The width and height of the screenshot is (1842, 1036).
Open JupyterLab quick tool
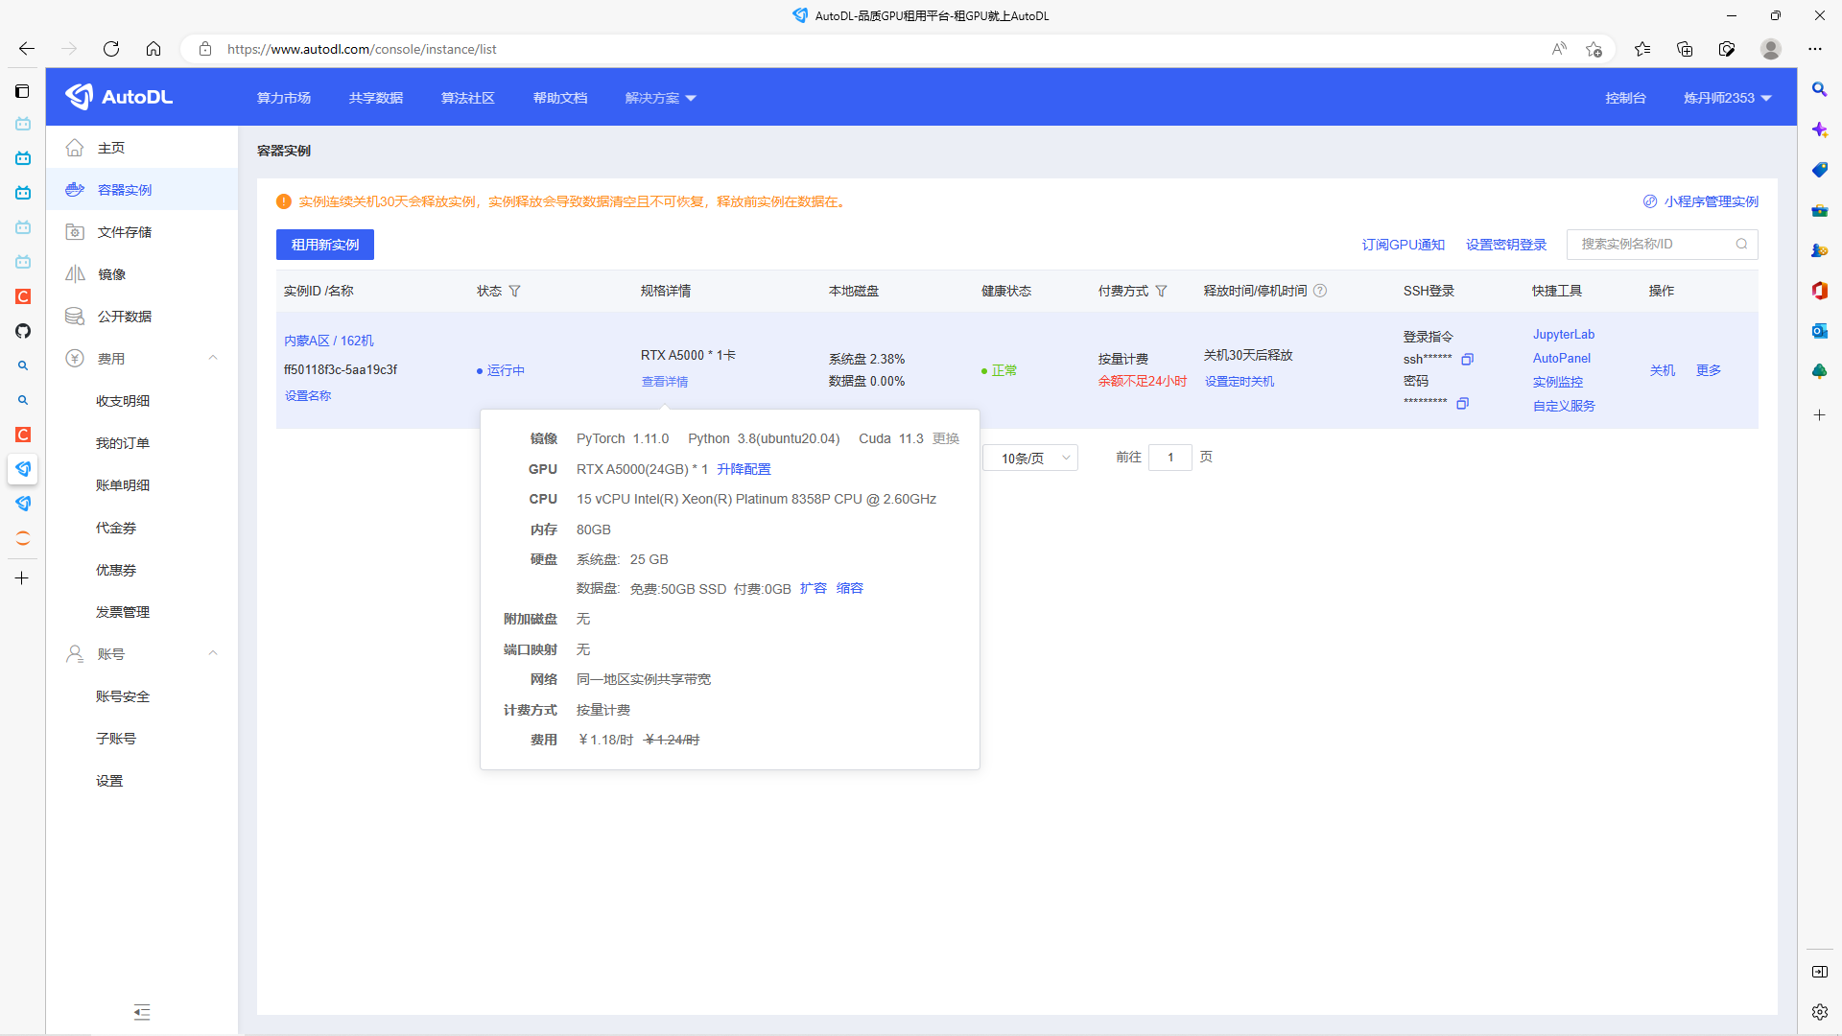(1564, 334)
